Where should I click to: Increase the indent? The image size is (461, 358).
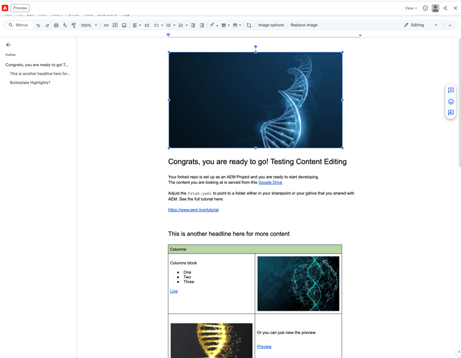coord(202,25)
